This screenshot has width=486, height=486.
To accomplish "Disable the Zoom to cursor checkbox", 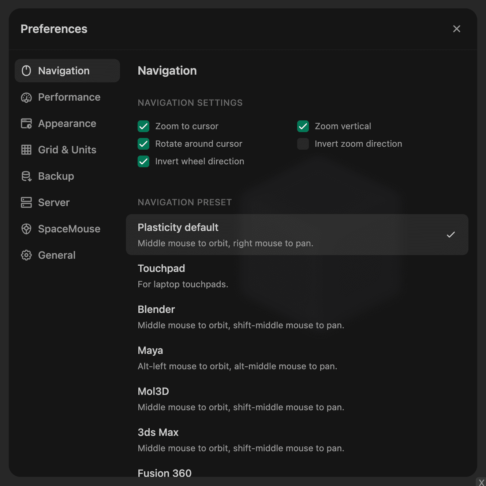I will 143,126.
